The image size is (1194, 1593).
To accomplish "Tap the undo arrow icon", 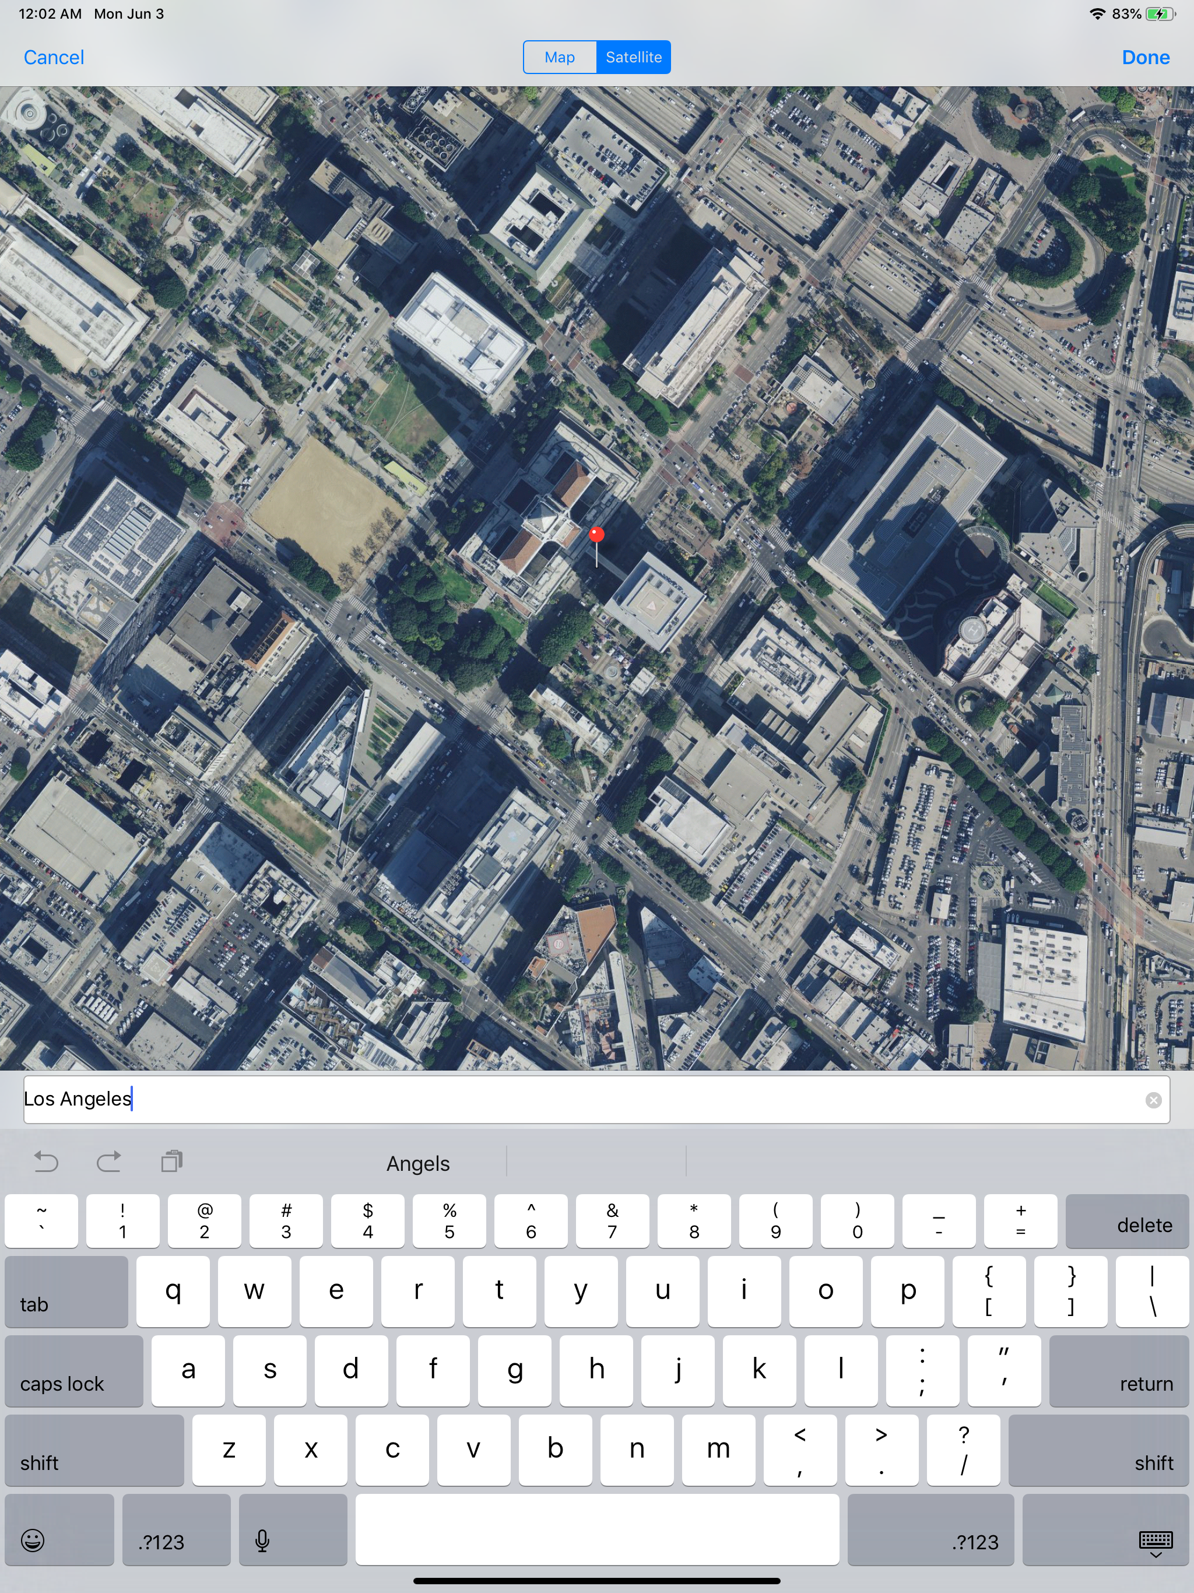I will [46, 1162].
